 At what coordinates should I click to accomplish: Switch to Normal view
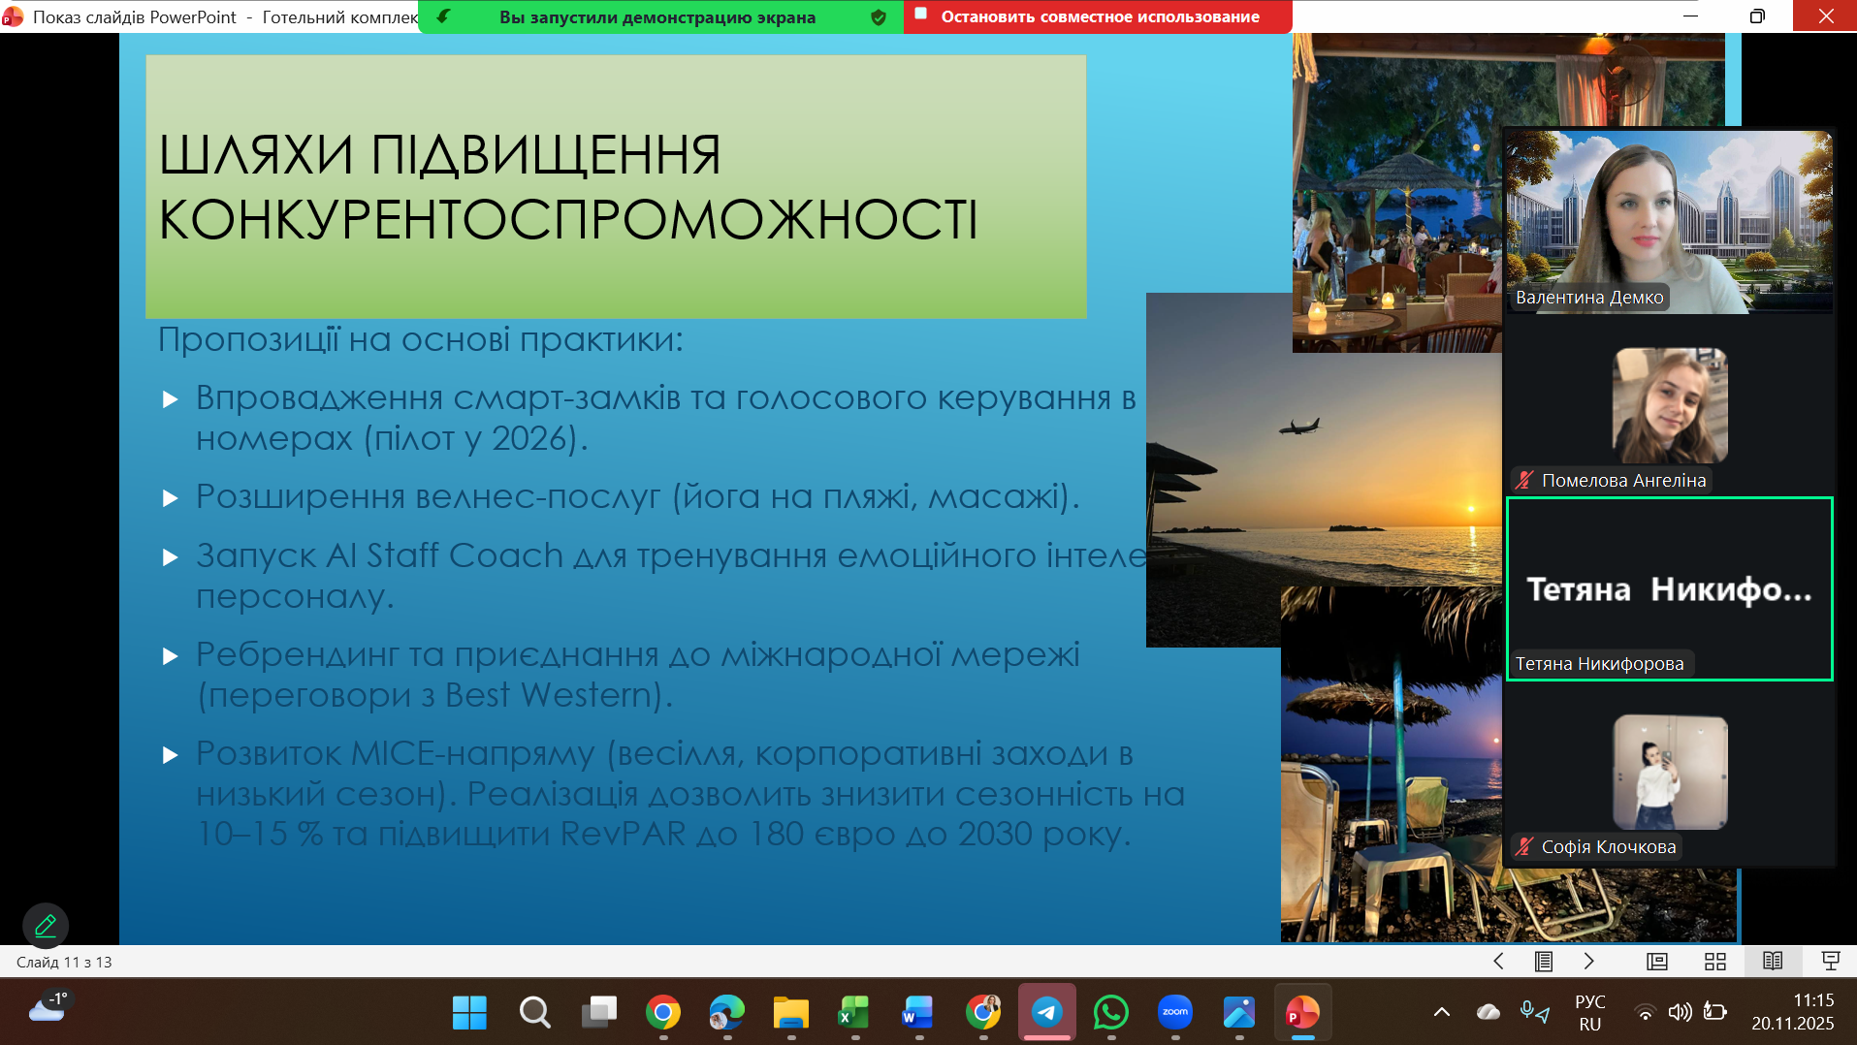coord(1657,962)
